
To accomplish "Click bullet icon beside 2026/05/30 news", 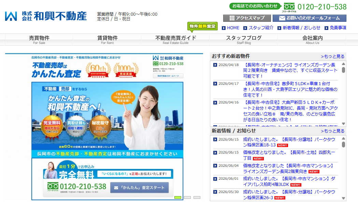I will [x=215, y=192].
